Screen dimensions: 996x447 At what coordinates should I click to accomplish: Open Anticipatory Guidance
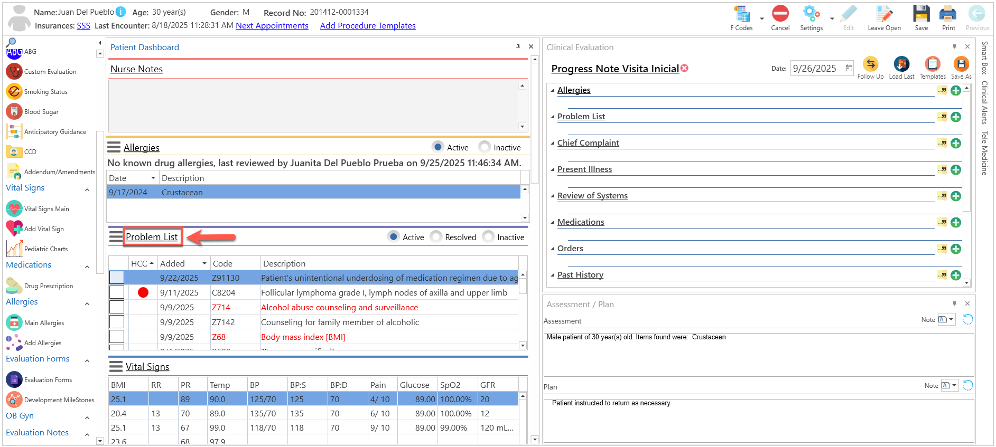(x=46, y=131)
